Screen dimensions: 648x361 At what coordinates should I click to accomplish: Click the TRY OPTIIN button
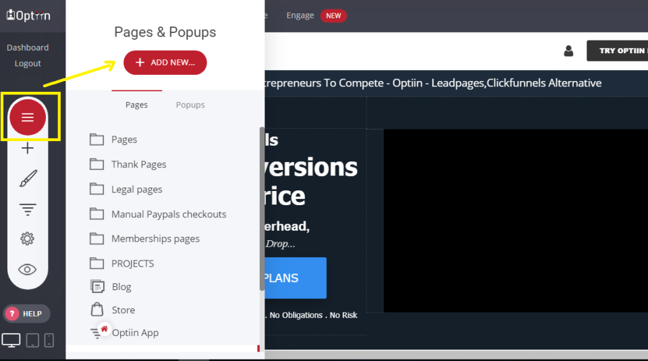618,51
